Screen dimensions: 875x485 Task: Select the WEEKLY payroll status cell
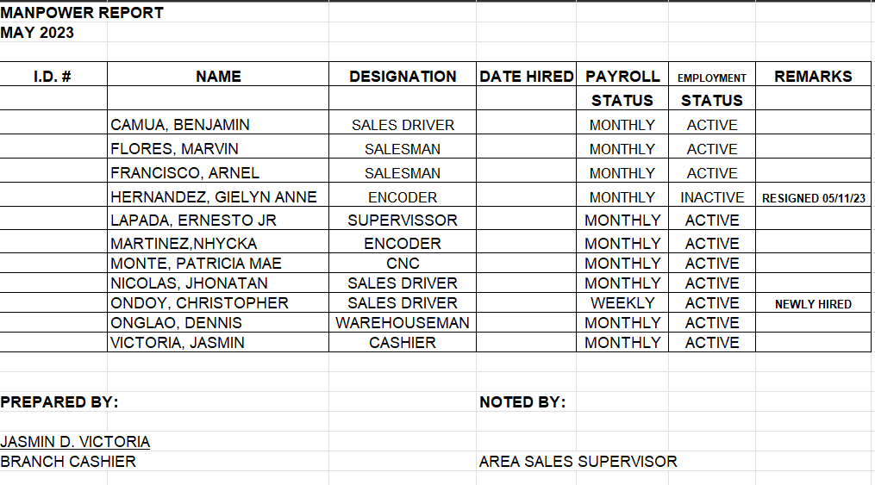point(622,302)
